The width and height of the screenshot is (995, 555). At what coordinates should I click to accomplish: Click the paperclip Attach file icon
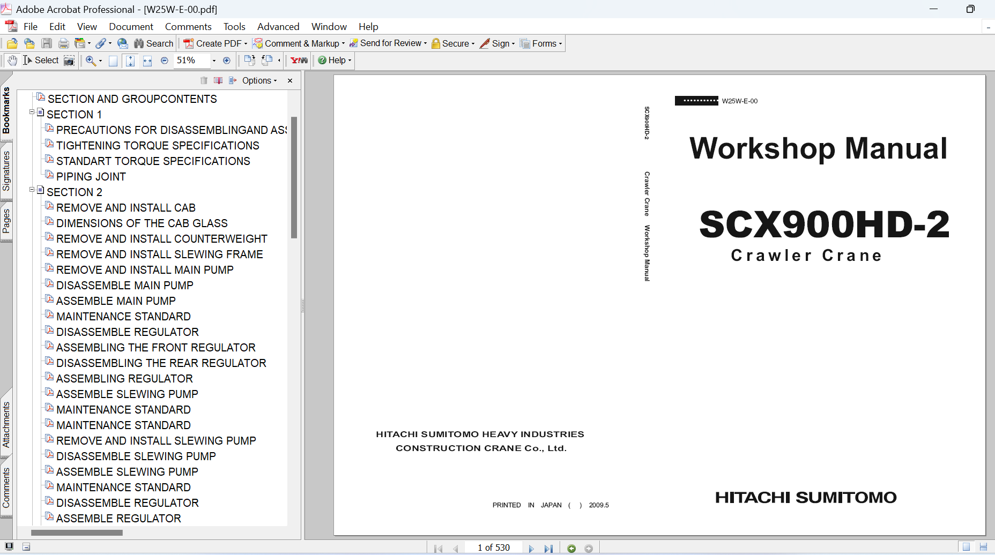(101, 43)
